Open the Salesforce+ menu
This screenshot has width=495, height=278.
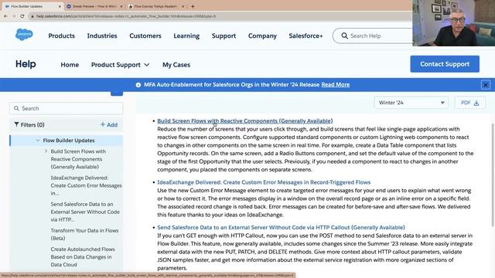pyautogui.click(x=306, y=36)
